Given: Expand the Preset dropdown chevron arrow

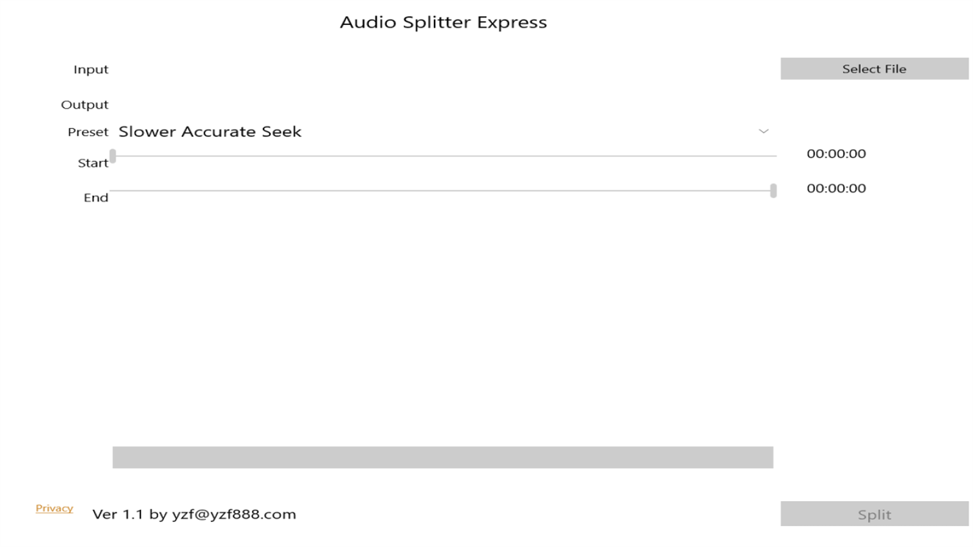Looking at the screenshot, I should point(764,131).
